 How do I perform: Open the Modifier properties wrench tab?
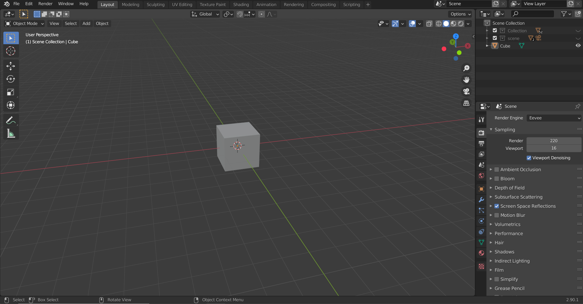coord(481,200)
